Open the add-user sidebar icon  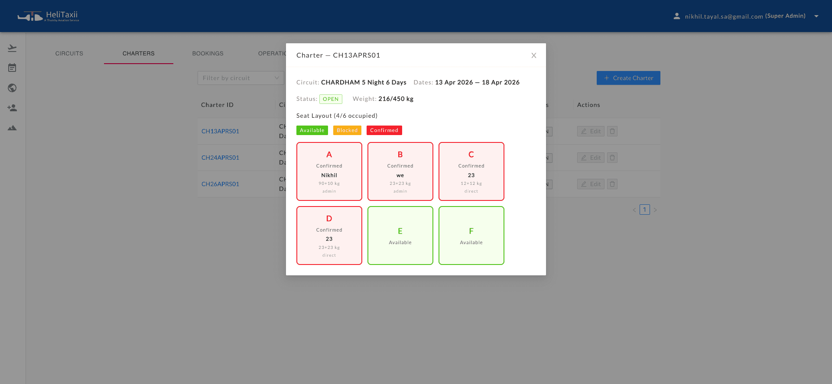pyautogui.click(x=12, y=108)
